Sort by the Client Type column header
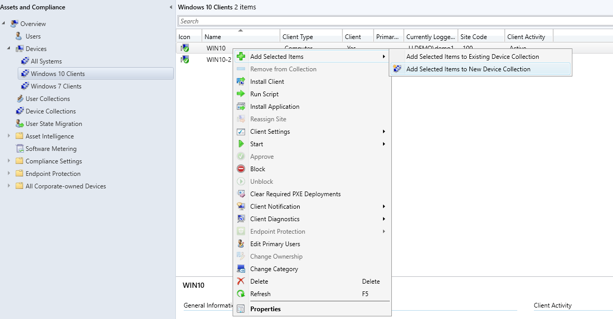The width and height of the screenshot is (613, 319). (311, 37)
